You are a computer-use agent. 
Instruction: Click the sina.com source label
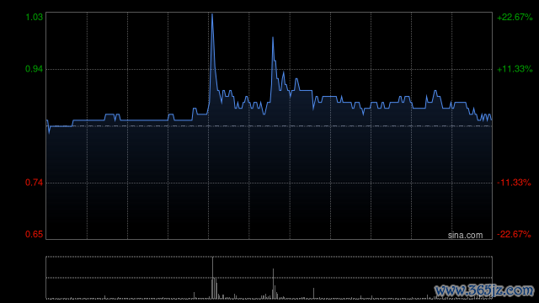465,236
